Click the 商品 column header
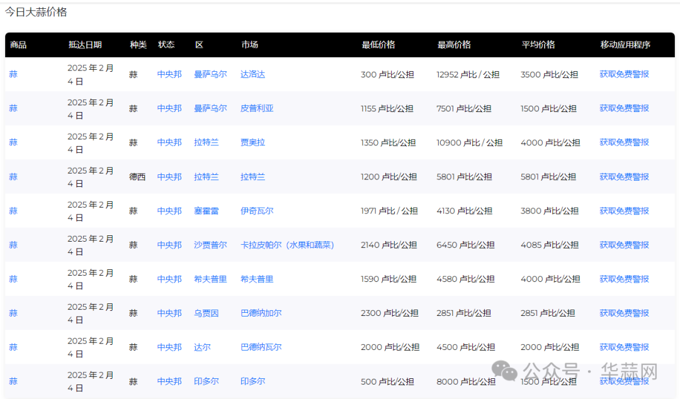 18,45
